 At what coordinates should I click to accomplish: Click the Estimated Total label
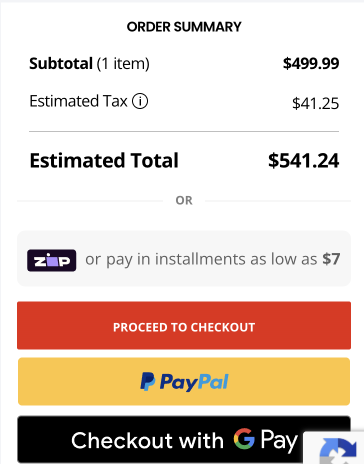pos(104,160)
